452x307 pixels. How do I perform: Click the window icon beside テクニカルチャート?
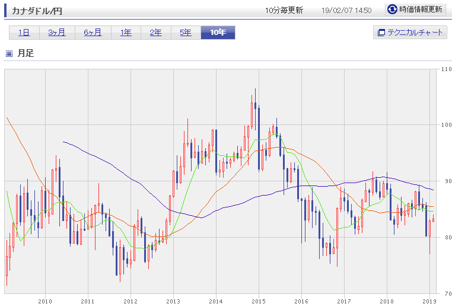point(381,33)
